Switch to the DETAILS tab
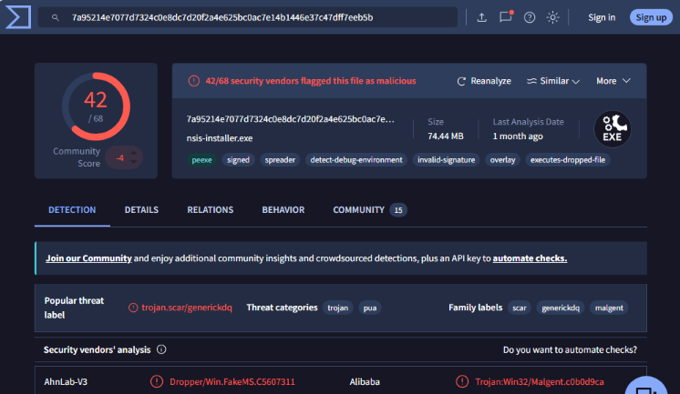Image resolution: width=680 pixels, height=394 pixels. 141,210
